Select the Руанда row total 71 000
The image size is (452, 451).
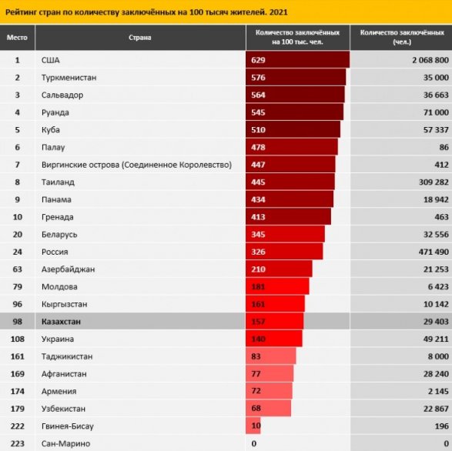point(436,112)
